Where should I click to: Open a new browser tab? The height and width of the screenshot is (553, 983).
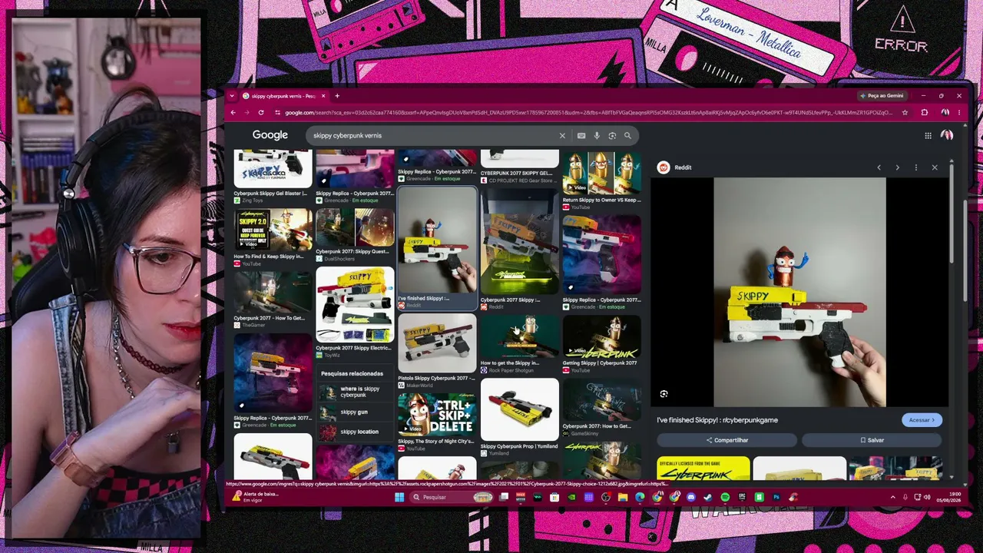pyautogui.click(x=336, y=96)
